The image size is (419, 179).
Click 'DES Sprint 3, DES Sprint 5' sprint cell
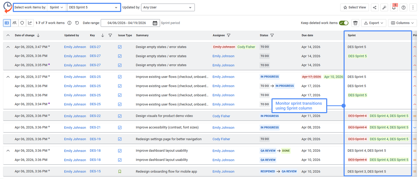[367, 172]
